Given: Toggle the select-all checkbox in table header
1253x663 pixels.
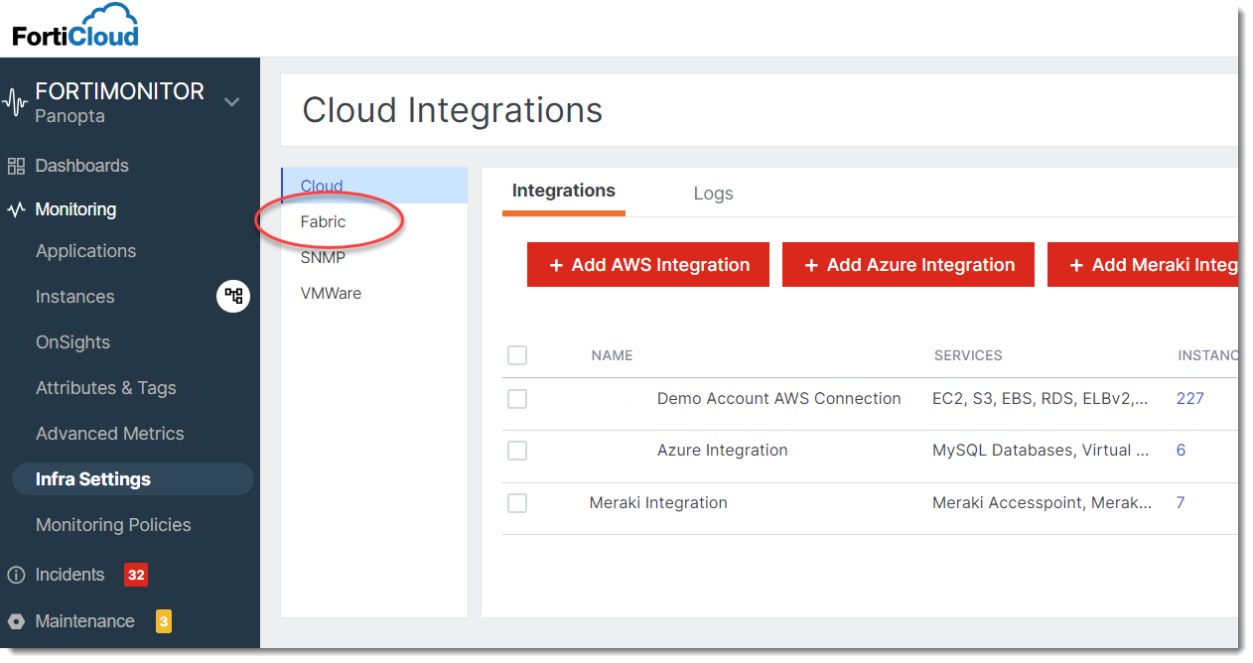Looking at the screenshot, I should [517, 355].
